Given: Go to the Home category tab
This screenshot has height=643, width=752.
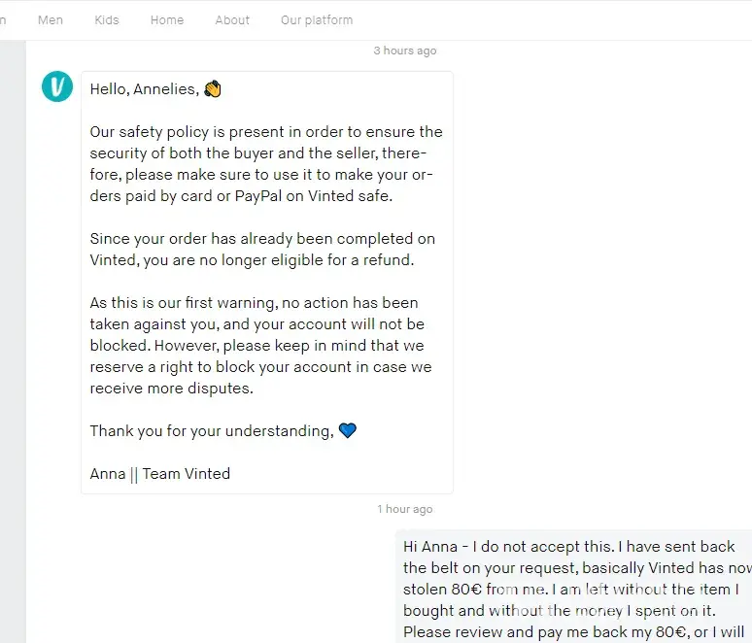Looking at the screenshot, I should (x=167, y=19).
